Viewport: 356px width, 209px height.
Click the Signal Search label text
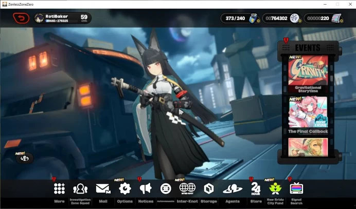[296, 201]
